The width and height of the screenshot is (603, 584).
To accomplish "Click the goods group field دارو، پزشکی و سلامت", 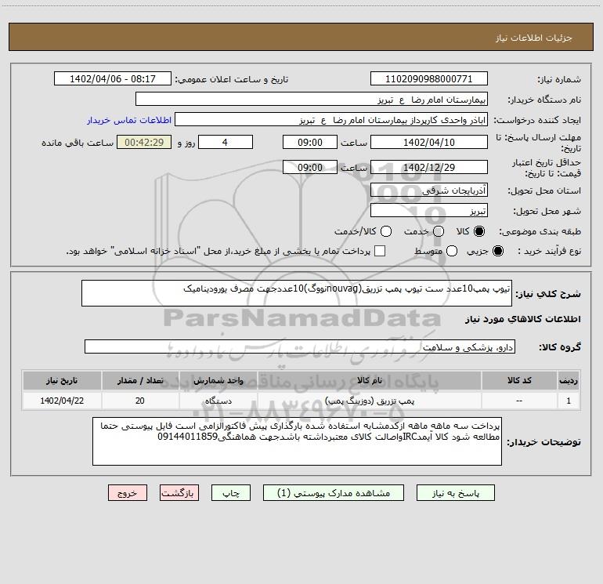I will pos(300,346).
